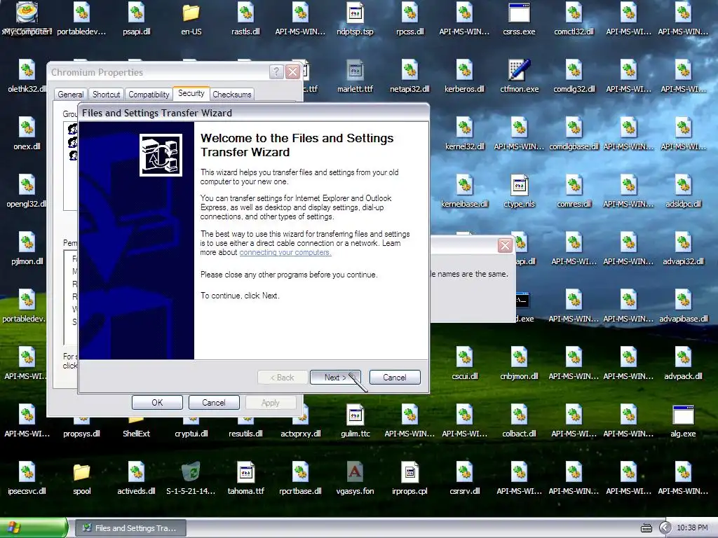This screenshot has height=538, width=718.
Task: Close the dialog about names being the same
Action: tap(505, 246)
